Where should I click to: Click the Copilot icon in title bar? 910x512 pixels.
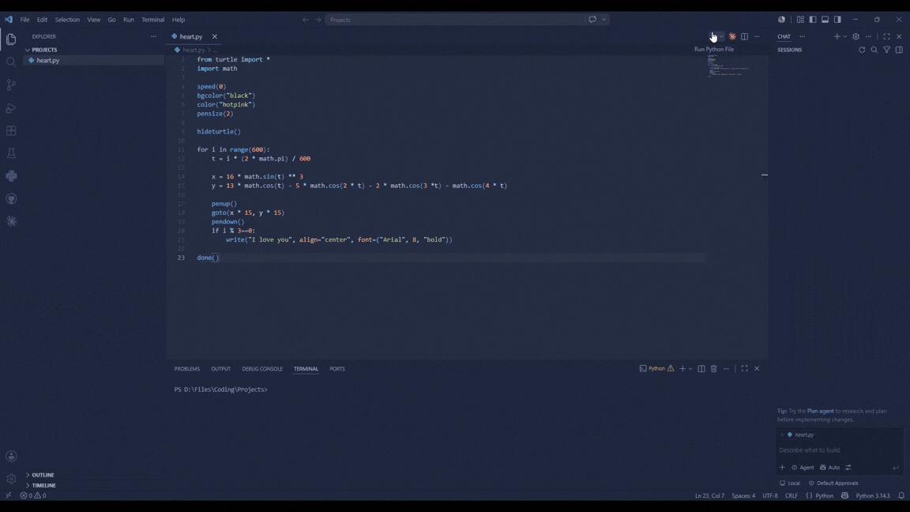point(782,19)
